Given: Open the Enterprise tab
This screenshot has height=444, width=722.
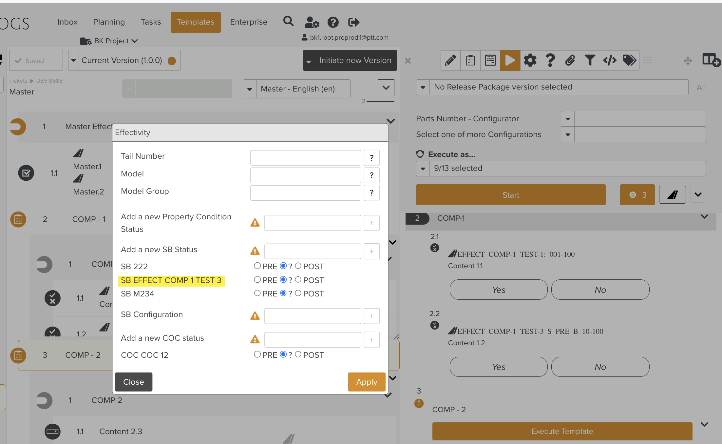Looking at the screenshot, I should (249, 22).
